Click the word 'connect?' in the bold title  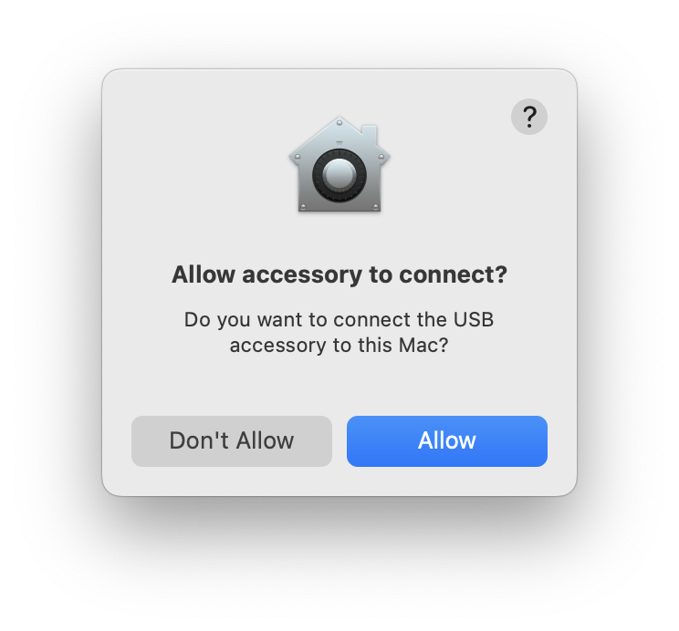[x=453, y=274]
